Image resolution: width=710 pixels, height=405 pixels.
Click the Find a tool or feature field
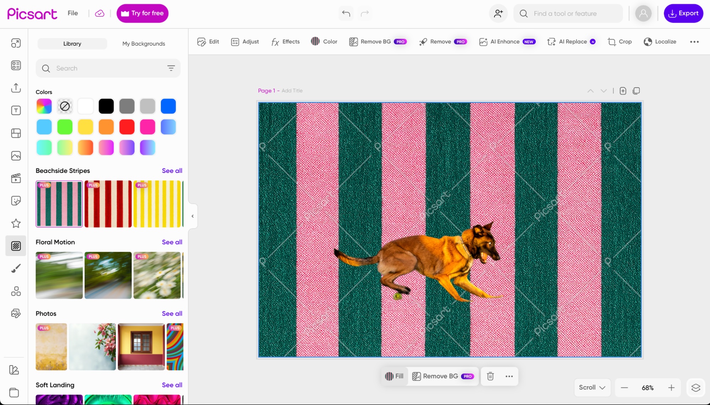568,13
